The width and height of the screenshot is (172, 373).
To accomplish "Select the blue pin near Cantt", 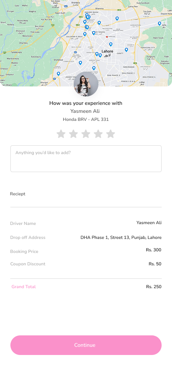I will point(126,50).
